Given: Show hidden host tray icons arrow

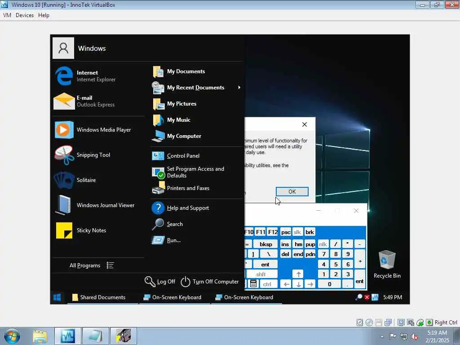Looking at the screenshot, I should coord(382,336).
